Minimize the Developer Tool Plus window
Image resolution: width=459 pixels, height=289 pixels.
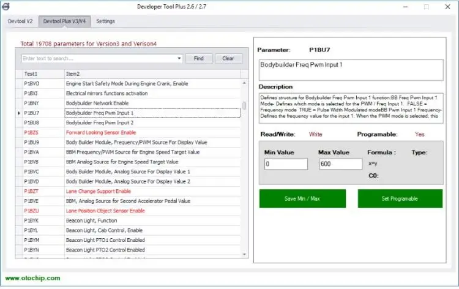point(405,7)
